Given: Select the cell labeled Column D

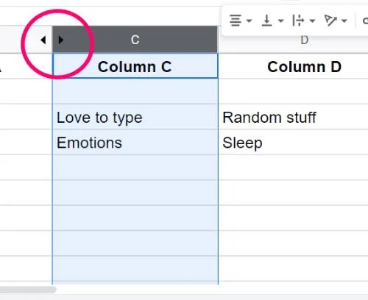Looking at the screenshot, I should [293, 66].
